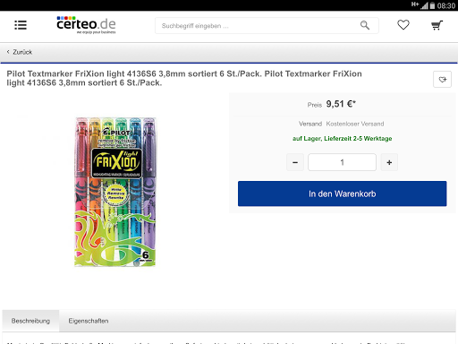
Task: Open the hamburger menu icon
Action: 21,25
